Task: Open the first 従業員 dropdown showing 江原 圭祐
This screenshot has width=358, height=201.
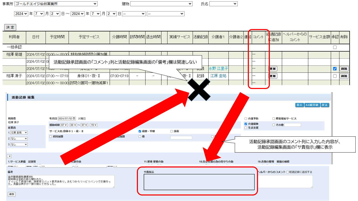Action: pyautogui.click(x=19, y=133)
